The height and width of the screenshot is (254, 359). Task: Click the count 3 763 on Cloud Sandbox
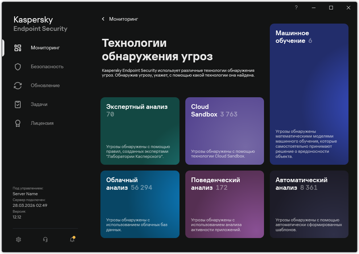click(229, 114)
